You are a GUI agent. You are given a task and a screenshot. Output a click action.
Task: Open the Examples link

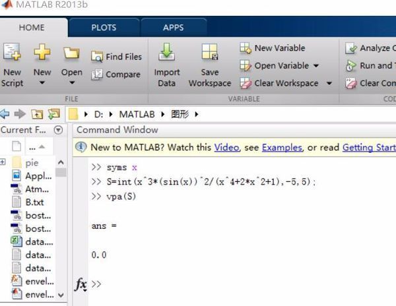282,147
